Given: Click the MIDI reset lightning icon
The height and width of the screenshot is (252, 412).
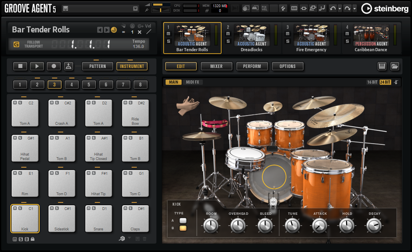Looking at the screenshot, I should point(283,8).
